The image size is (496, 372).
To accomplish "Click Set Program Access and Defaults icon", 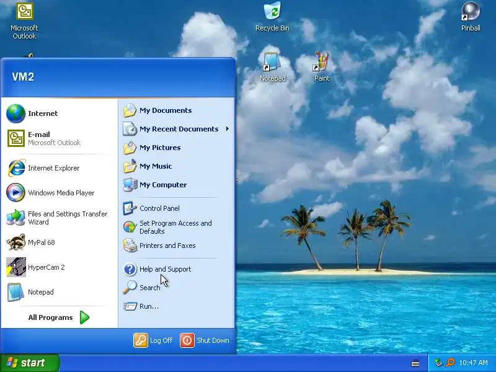I will click(130, 227).
